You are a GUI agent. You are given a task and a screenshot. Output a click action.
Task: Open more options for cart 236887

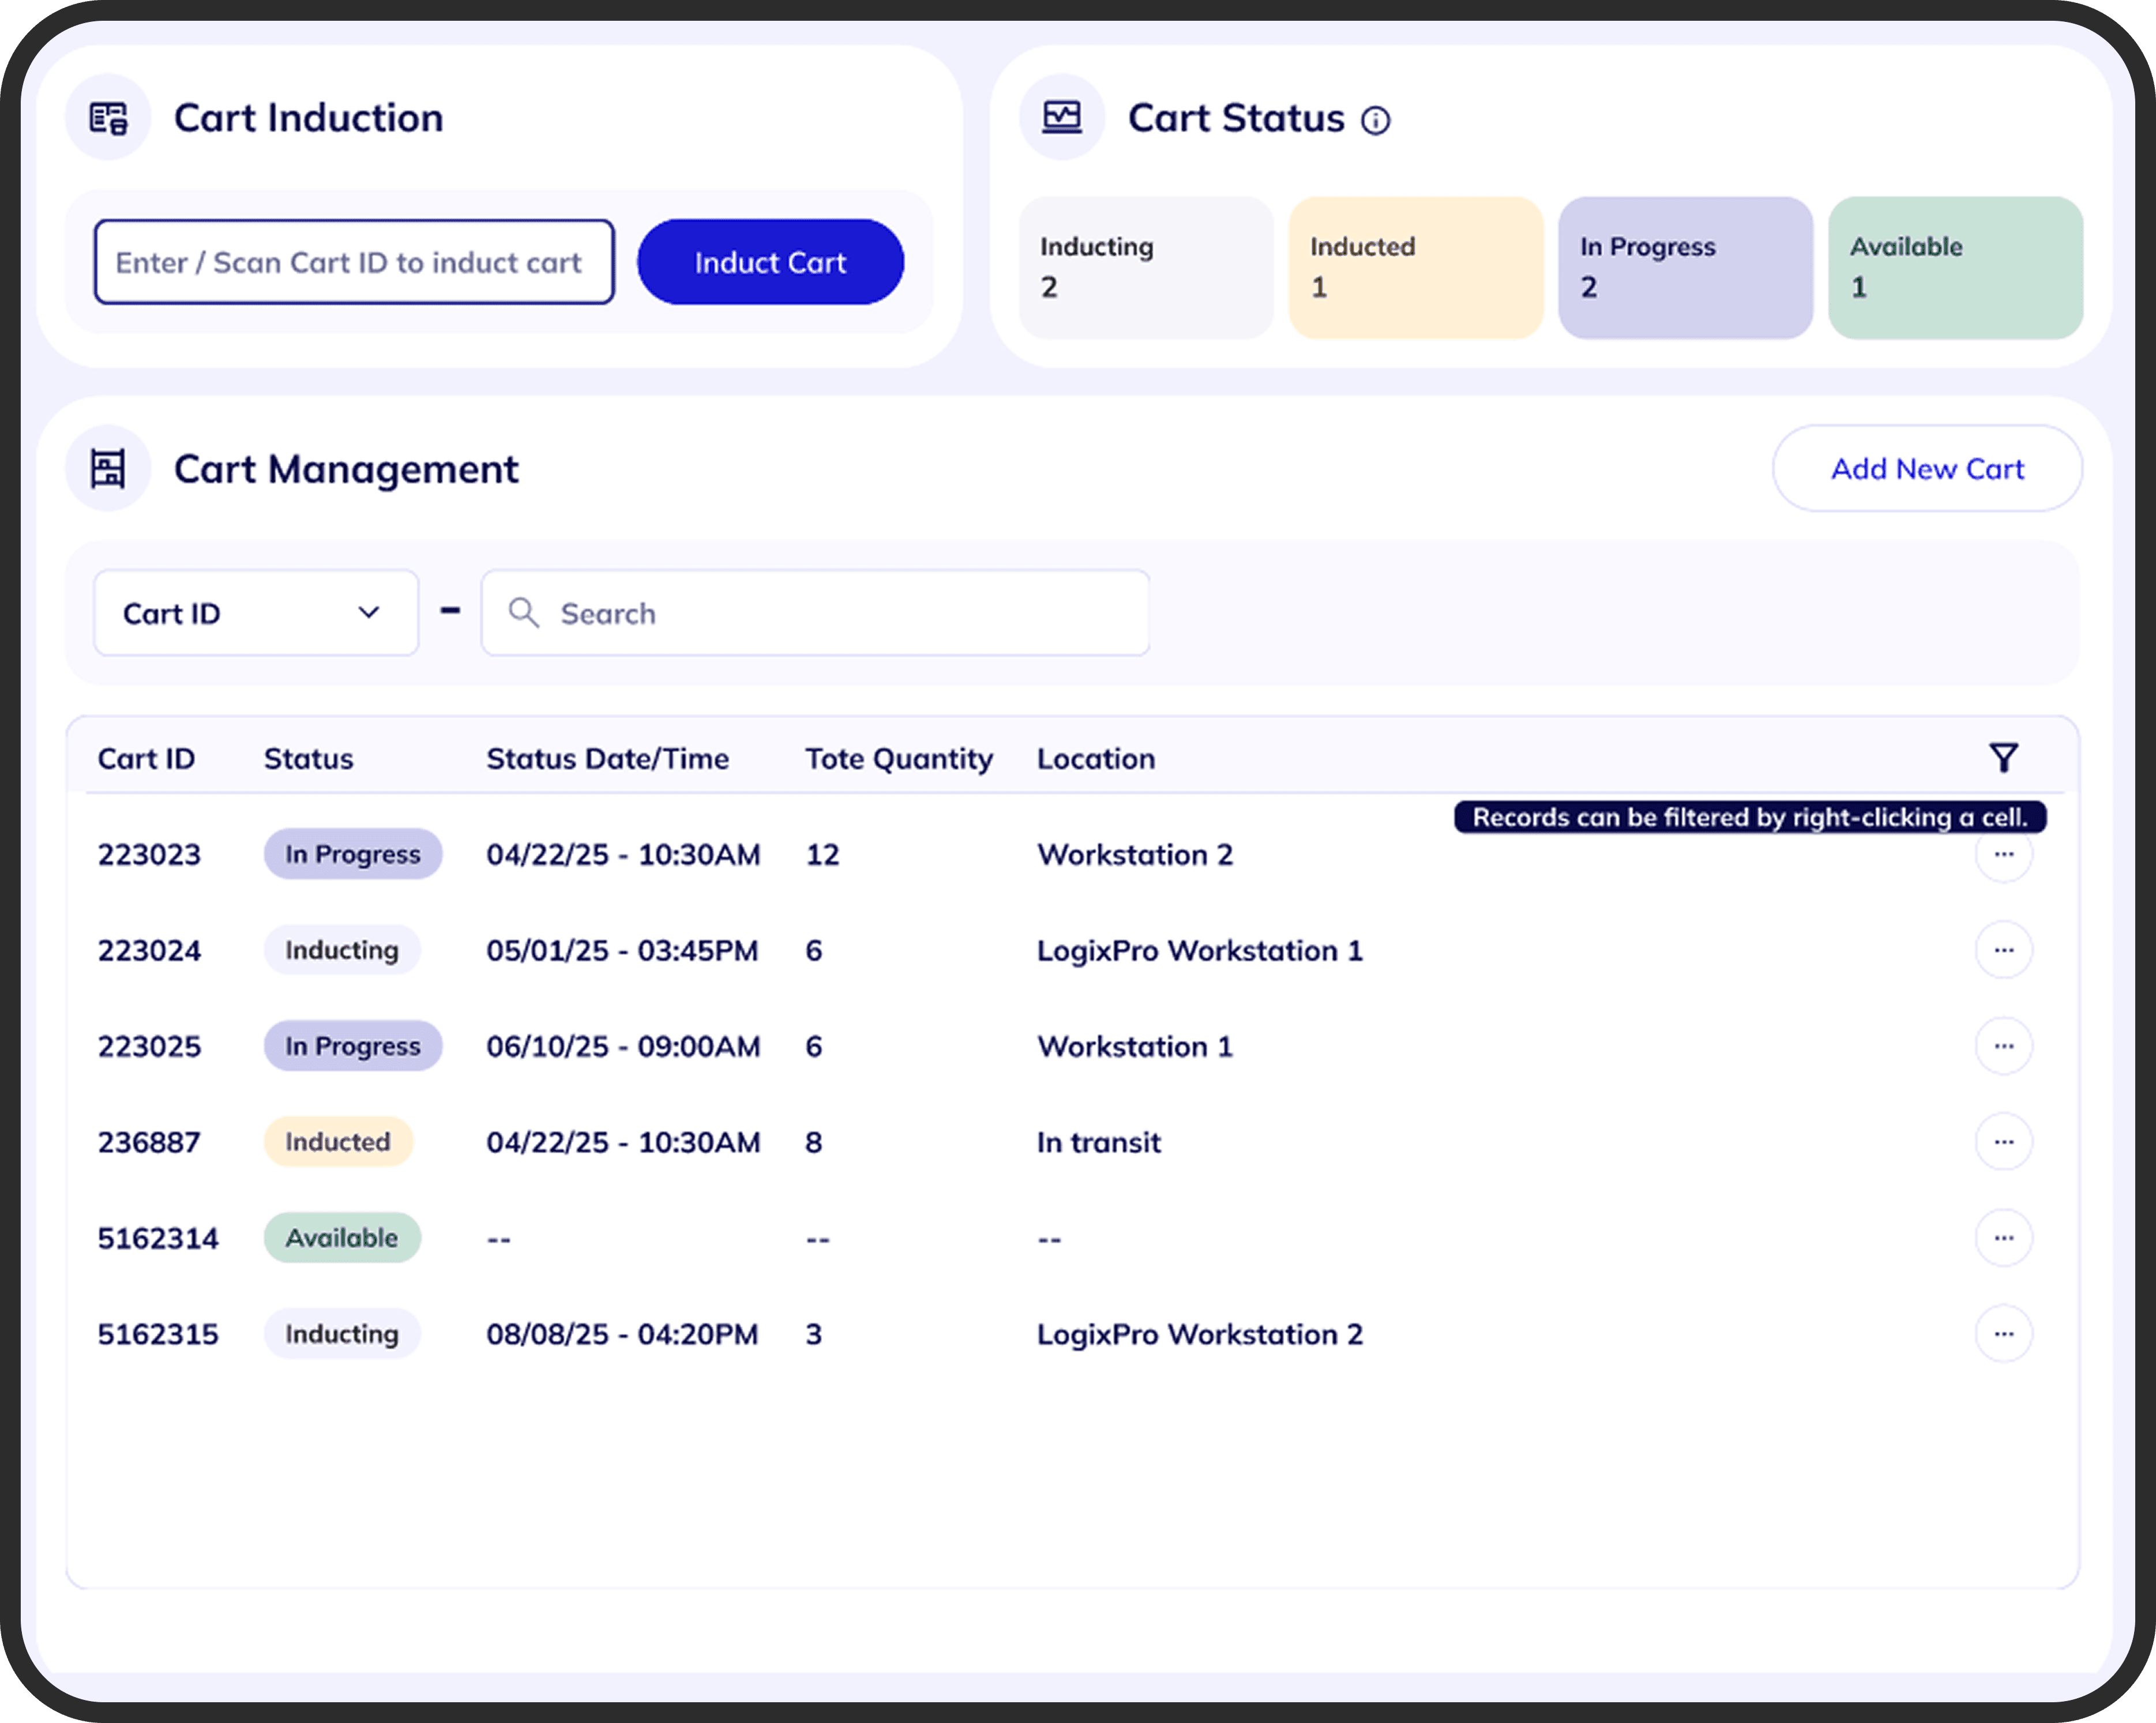point(2003,1142)
